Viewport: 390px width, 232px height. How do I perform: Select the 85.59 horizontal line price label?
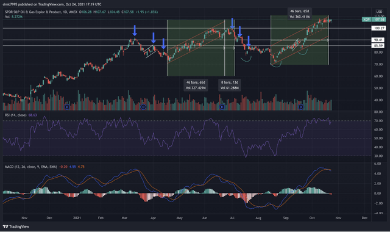coord(378,46)
